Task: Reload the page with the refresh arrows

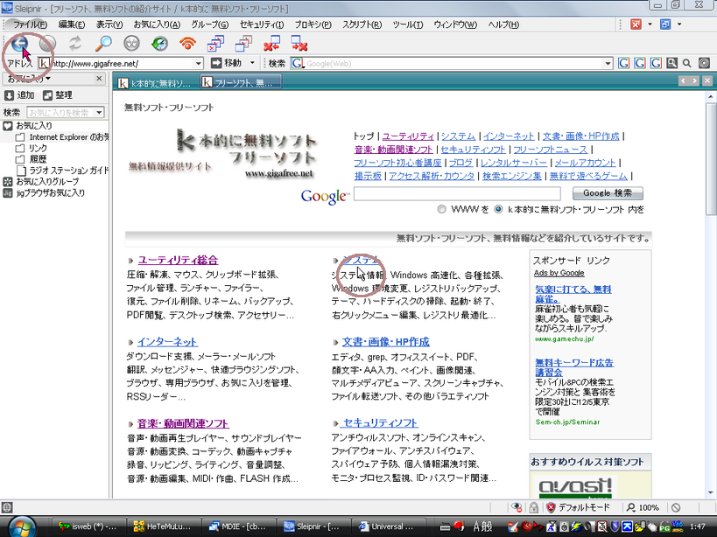Action: click(x=75, y=44)
